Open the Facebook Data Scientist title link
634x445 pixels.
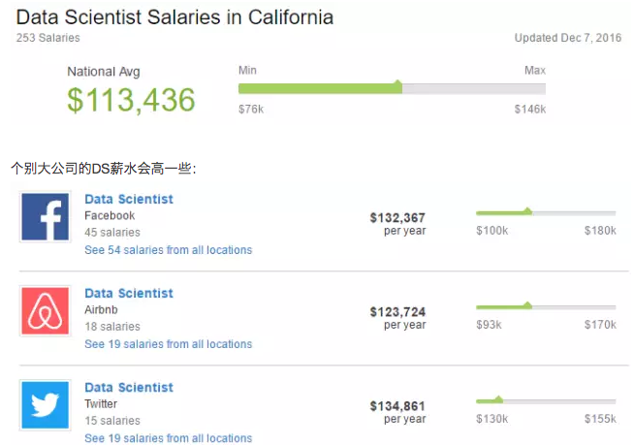click(x=129, y=199)
